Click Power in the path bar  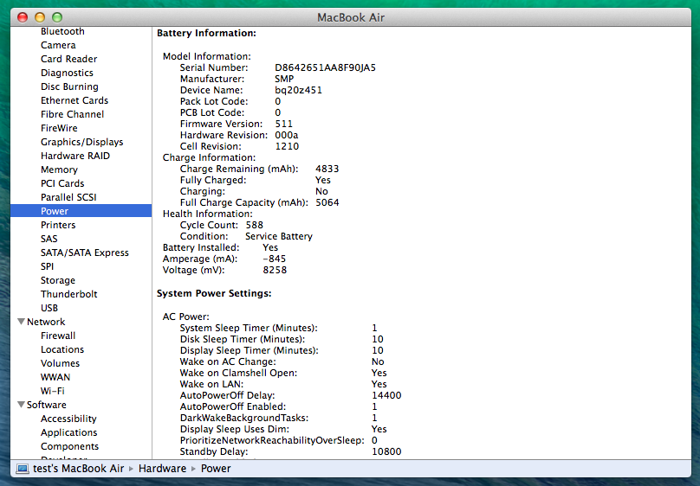(x=216, y=469)
